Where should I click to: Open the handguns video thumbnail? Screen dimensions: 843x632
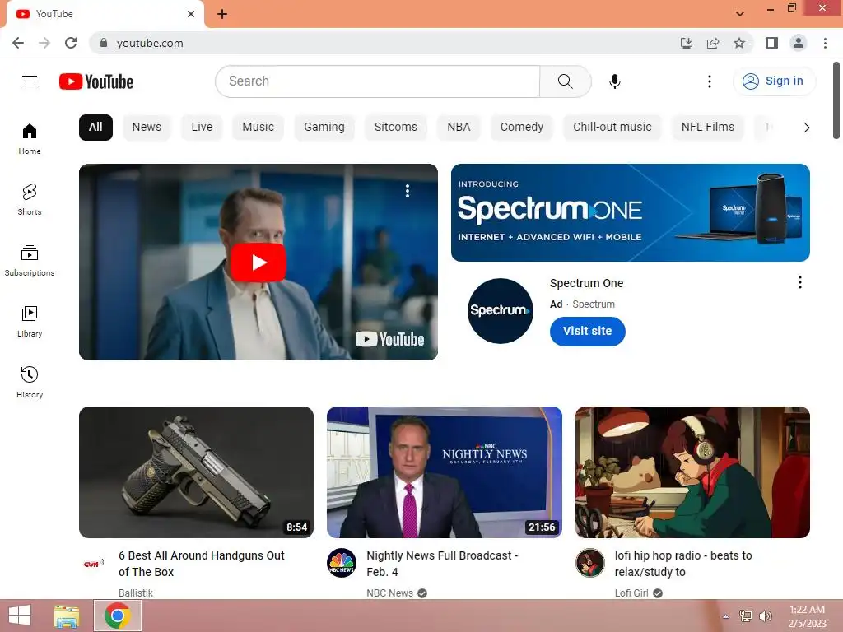pyautogui.click(x=196, y=472)
